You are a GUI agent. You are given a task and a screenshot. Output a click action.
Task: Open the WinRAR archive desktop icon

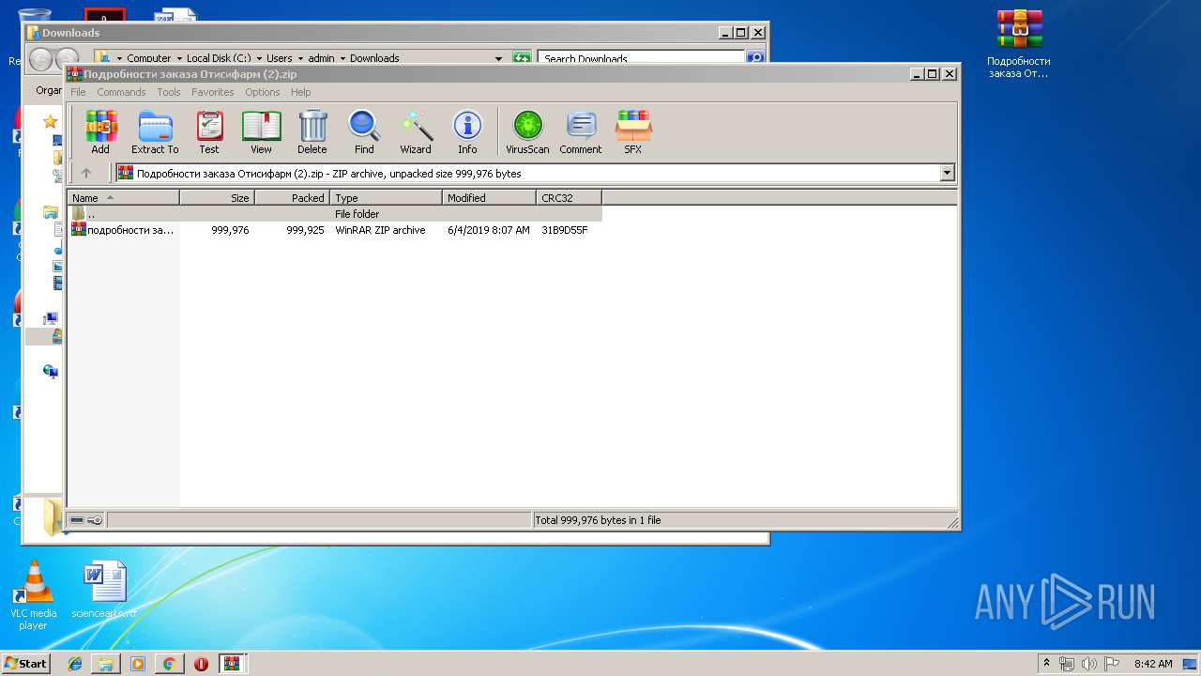point(1019,44)
